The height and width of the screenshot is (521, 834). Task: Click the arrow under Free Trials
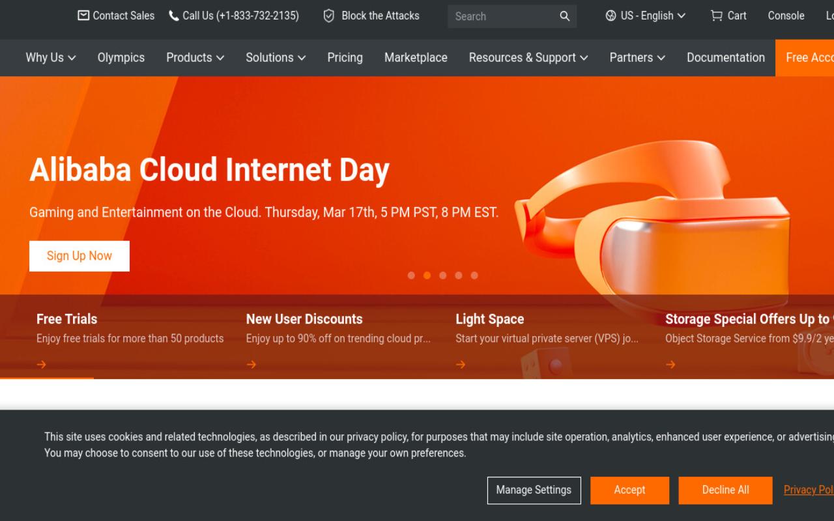(x=42, y=365)
